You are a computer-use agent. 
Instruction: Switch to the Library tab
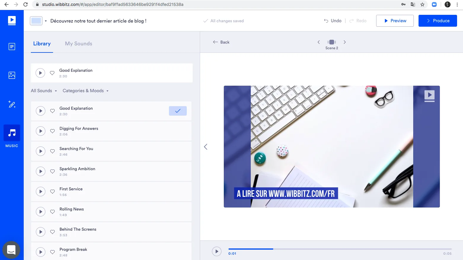[x=42, y=44]
